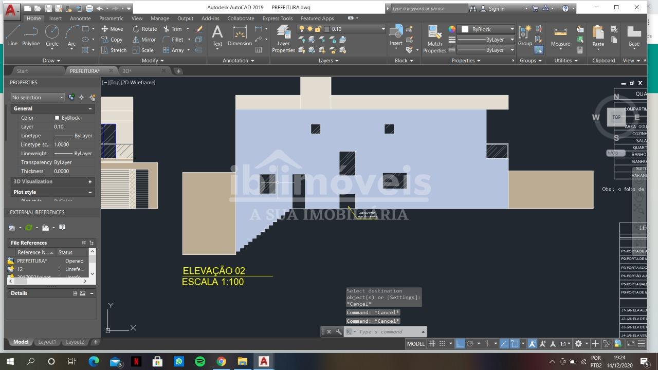Screen dimensions: 658x370
Task: Activate the Mirror command
Action: click(144, 40)
